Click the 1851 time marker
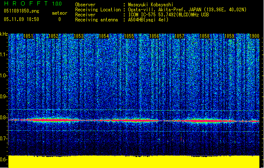264x168 pixels. [x=28, y=36]
